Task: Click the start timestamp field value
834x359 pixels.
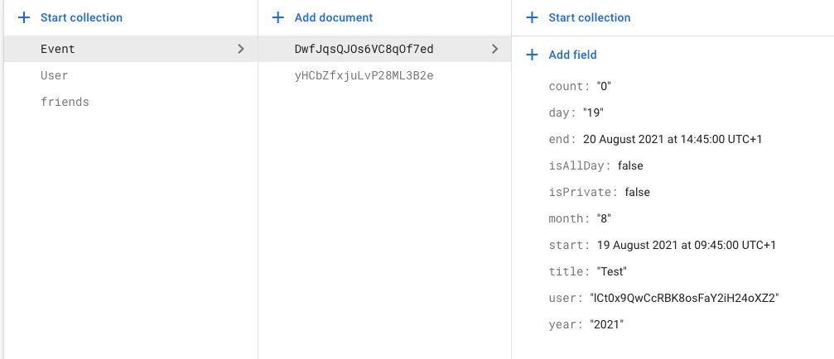Action: click(686, 245)
